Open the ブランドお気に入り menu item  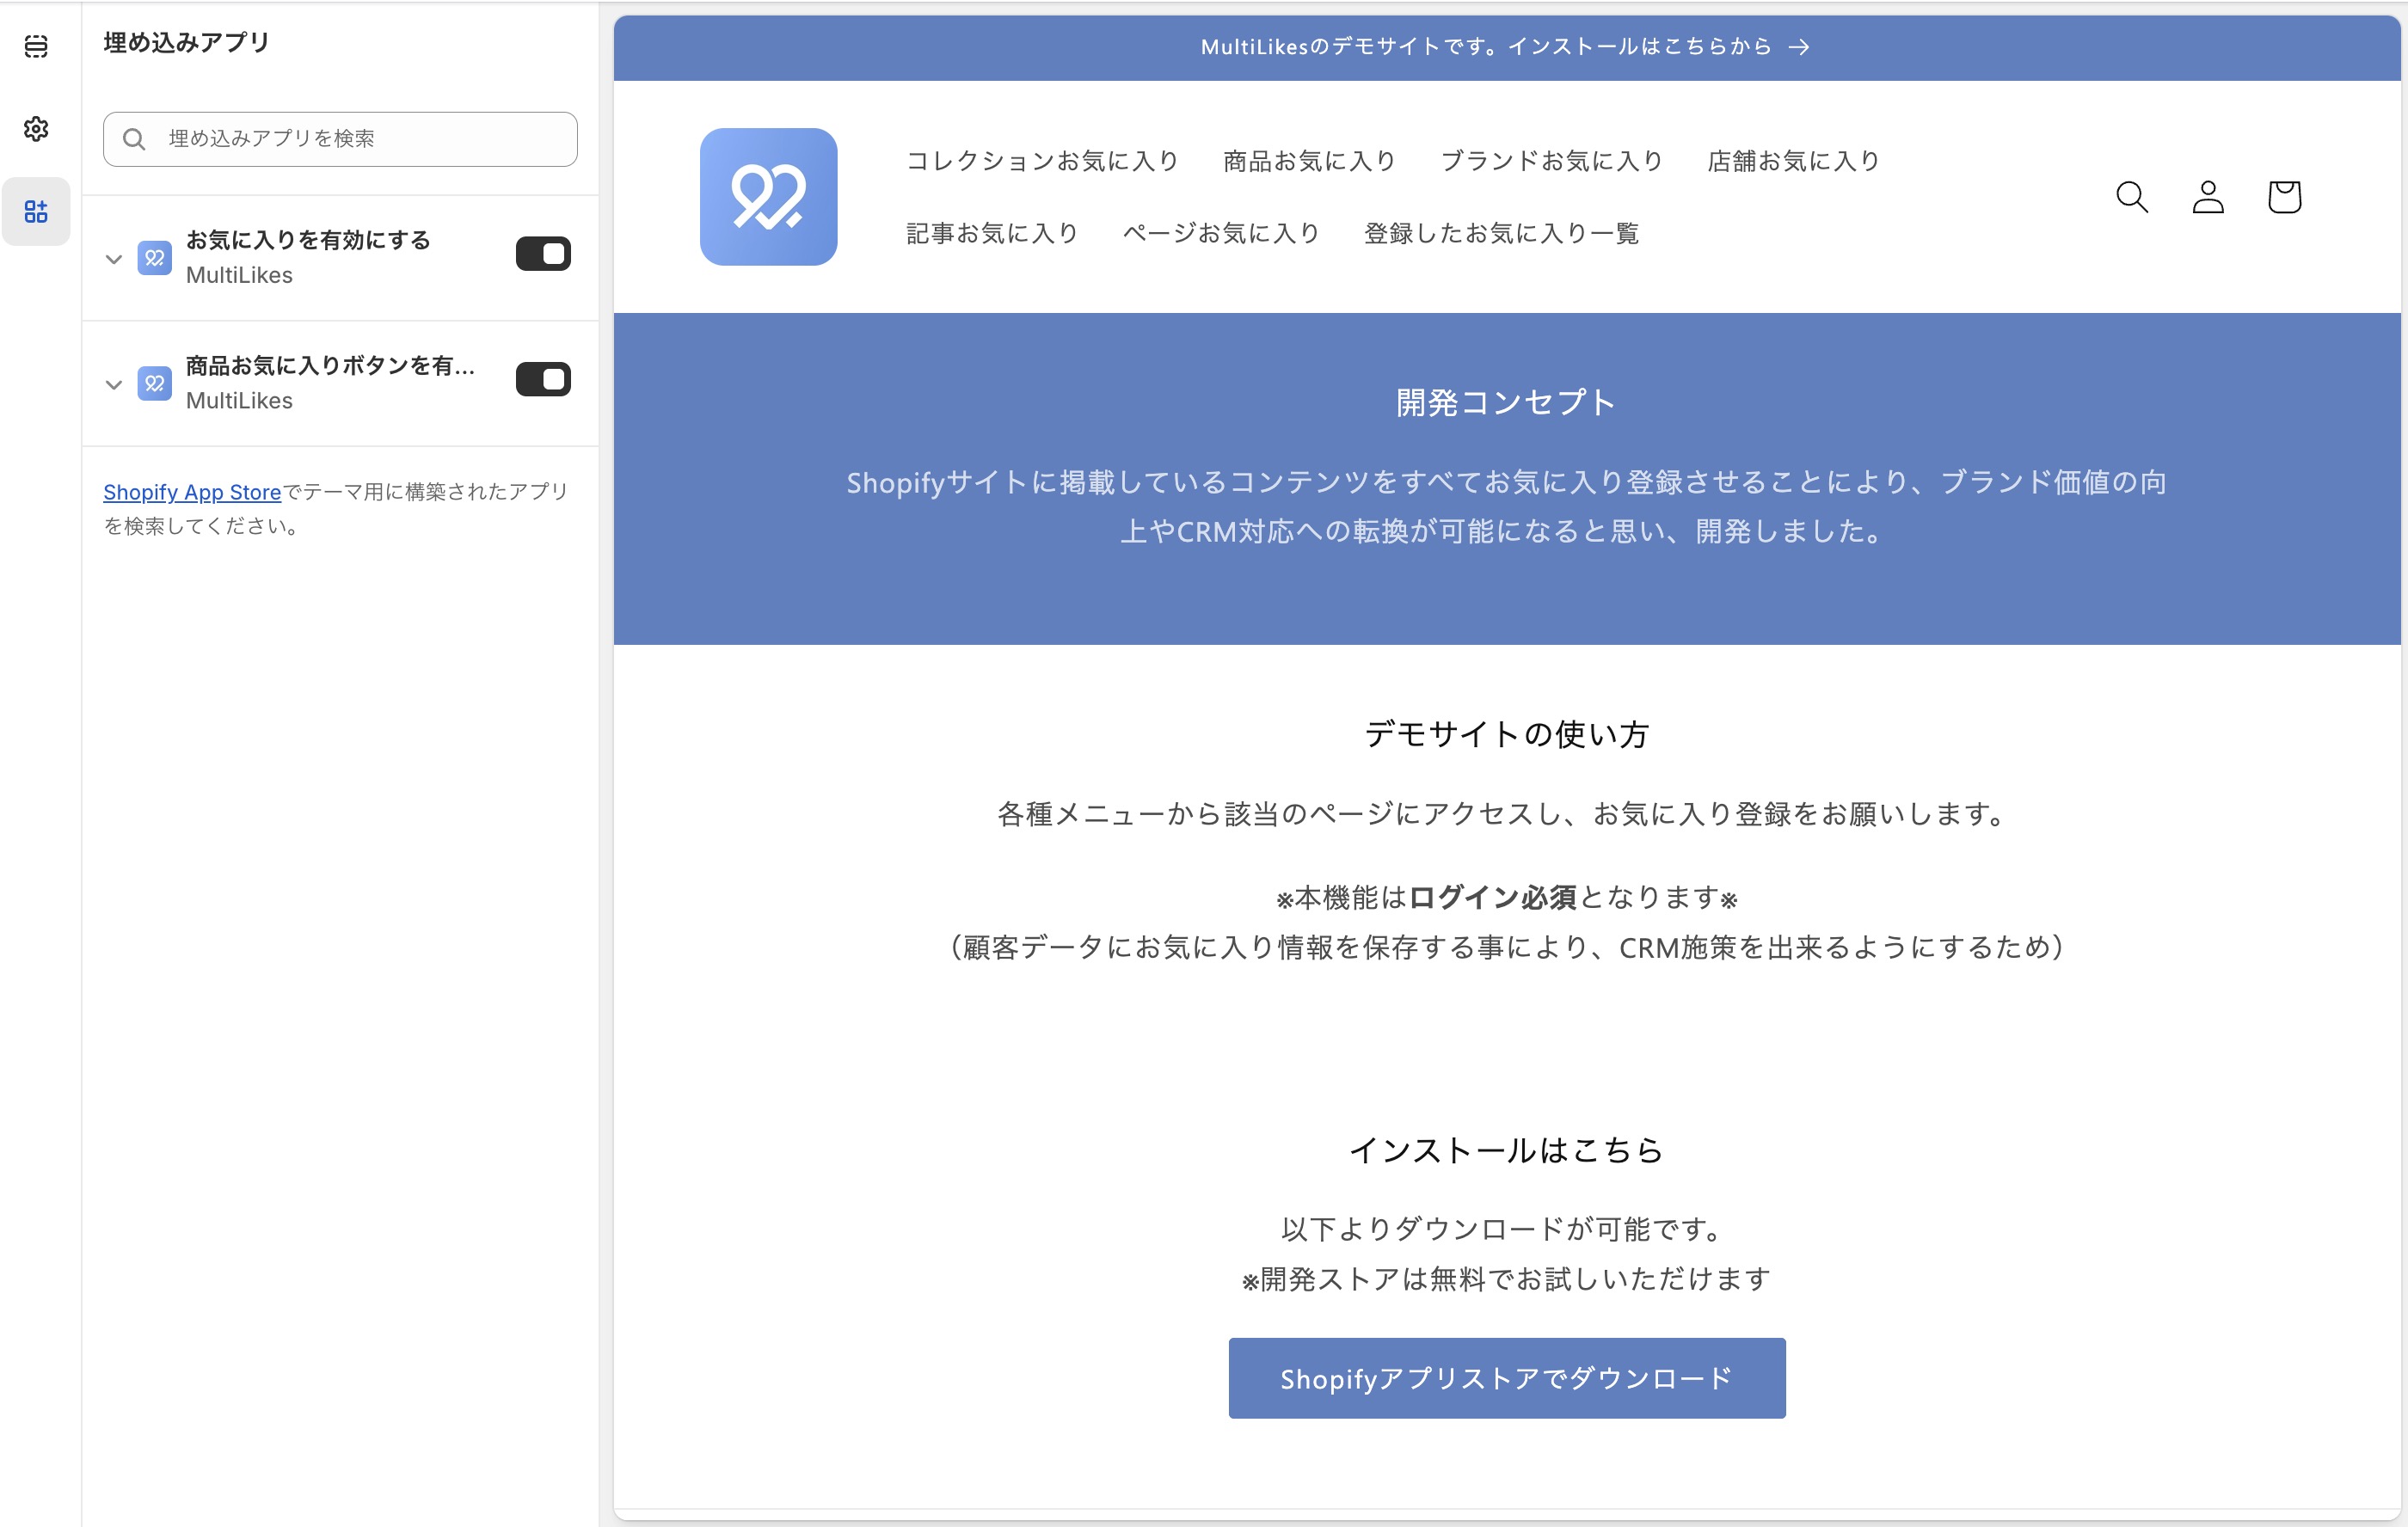point(1551,161)
